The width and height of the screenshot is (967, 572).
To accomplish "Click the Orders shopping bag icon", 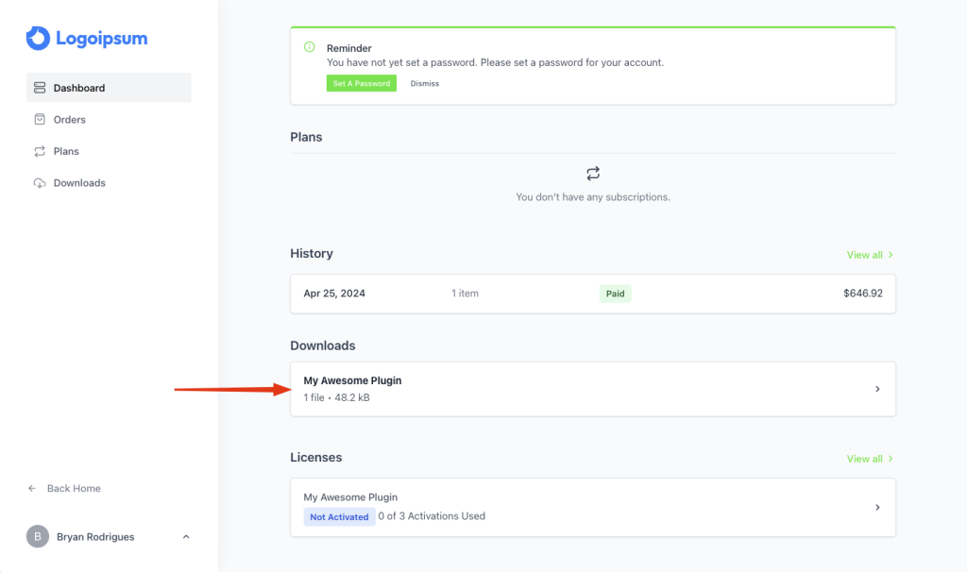I will [x=40, y=120].
